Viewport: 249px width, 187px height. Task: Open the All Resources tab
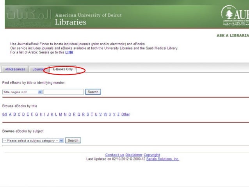point(15,69)
